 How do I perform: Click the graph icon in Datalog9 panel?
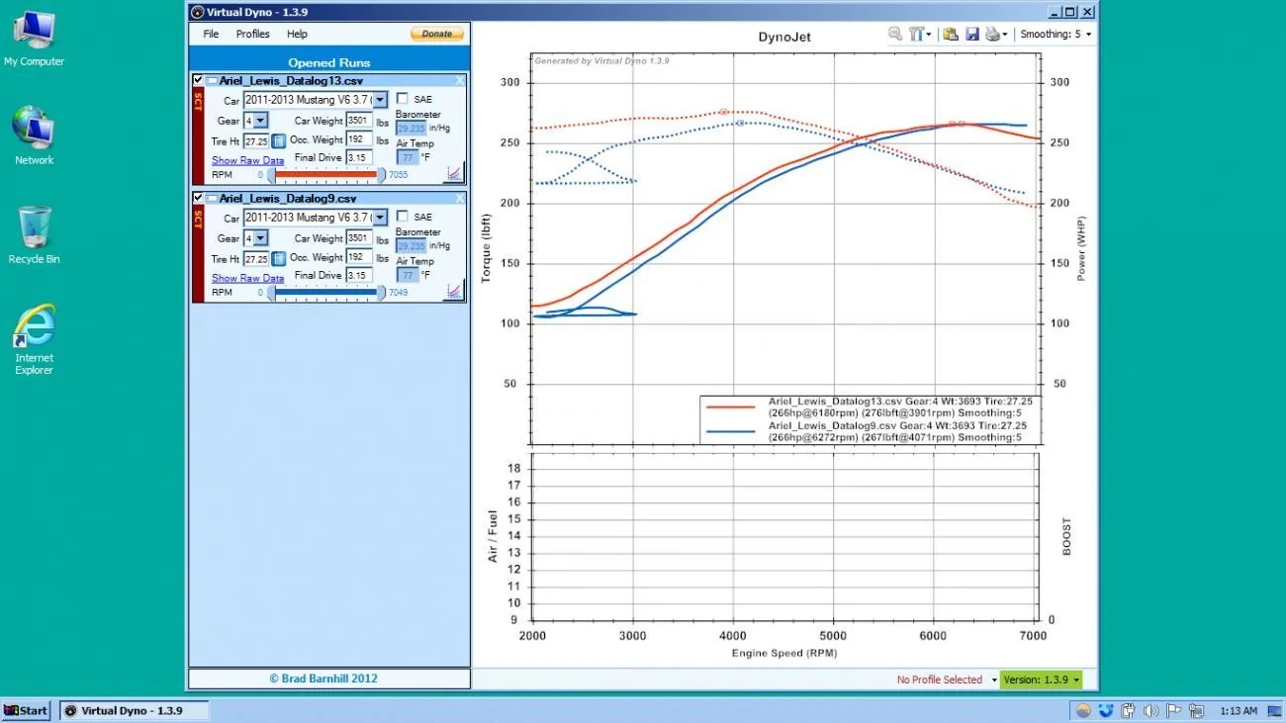point(454,290)
